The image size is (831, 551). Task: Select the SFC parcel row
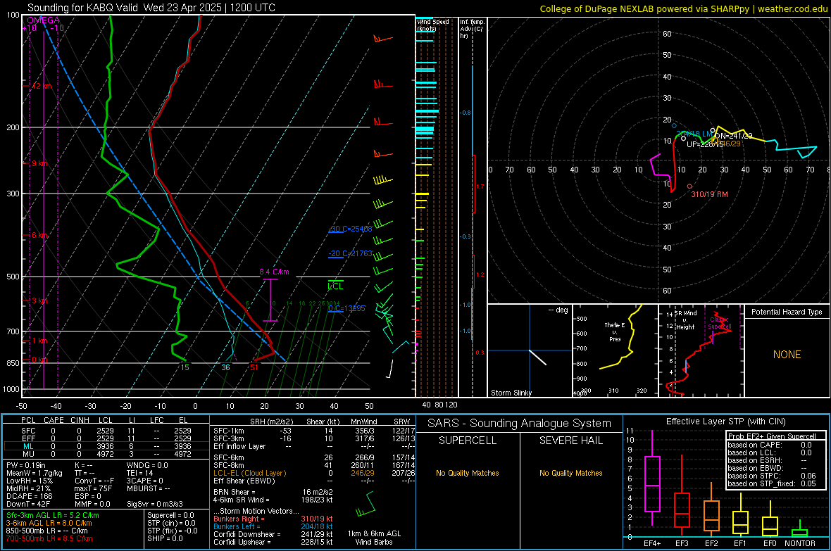[106, 431]
